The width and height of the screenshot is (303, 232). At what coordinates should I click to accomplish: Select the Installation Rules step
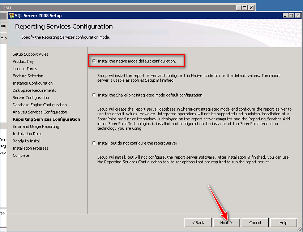(27, 134)
